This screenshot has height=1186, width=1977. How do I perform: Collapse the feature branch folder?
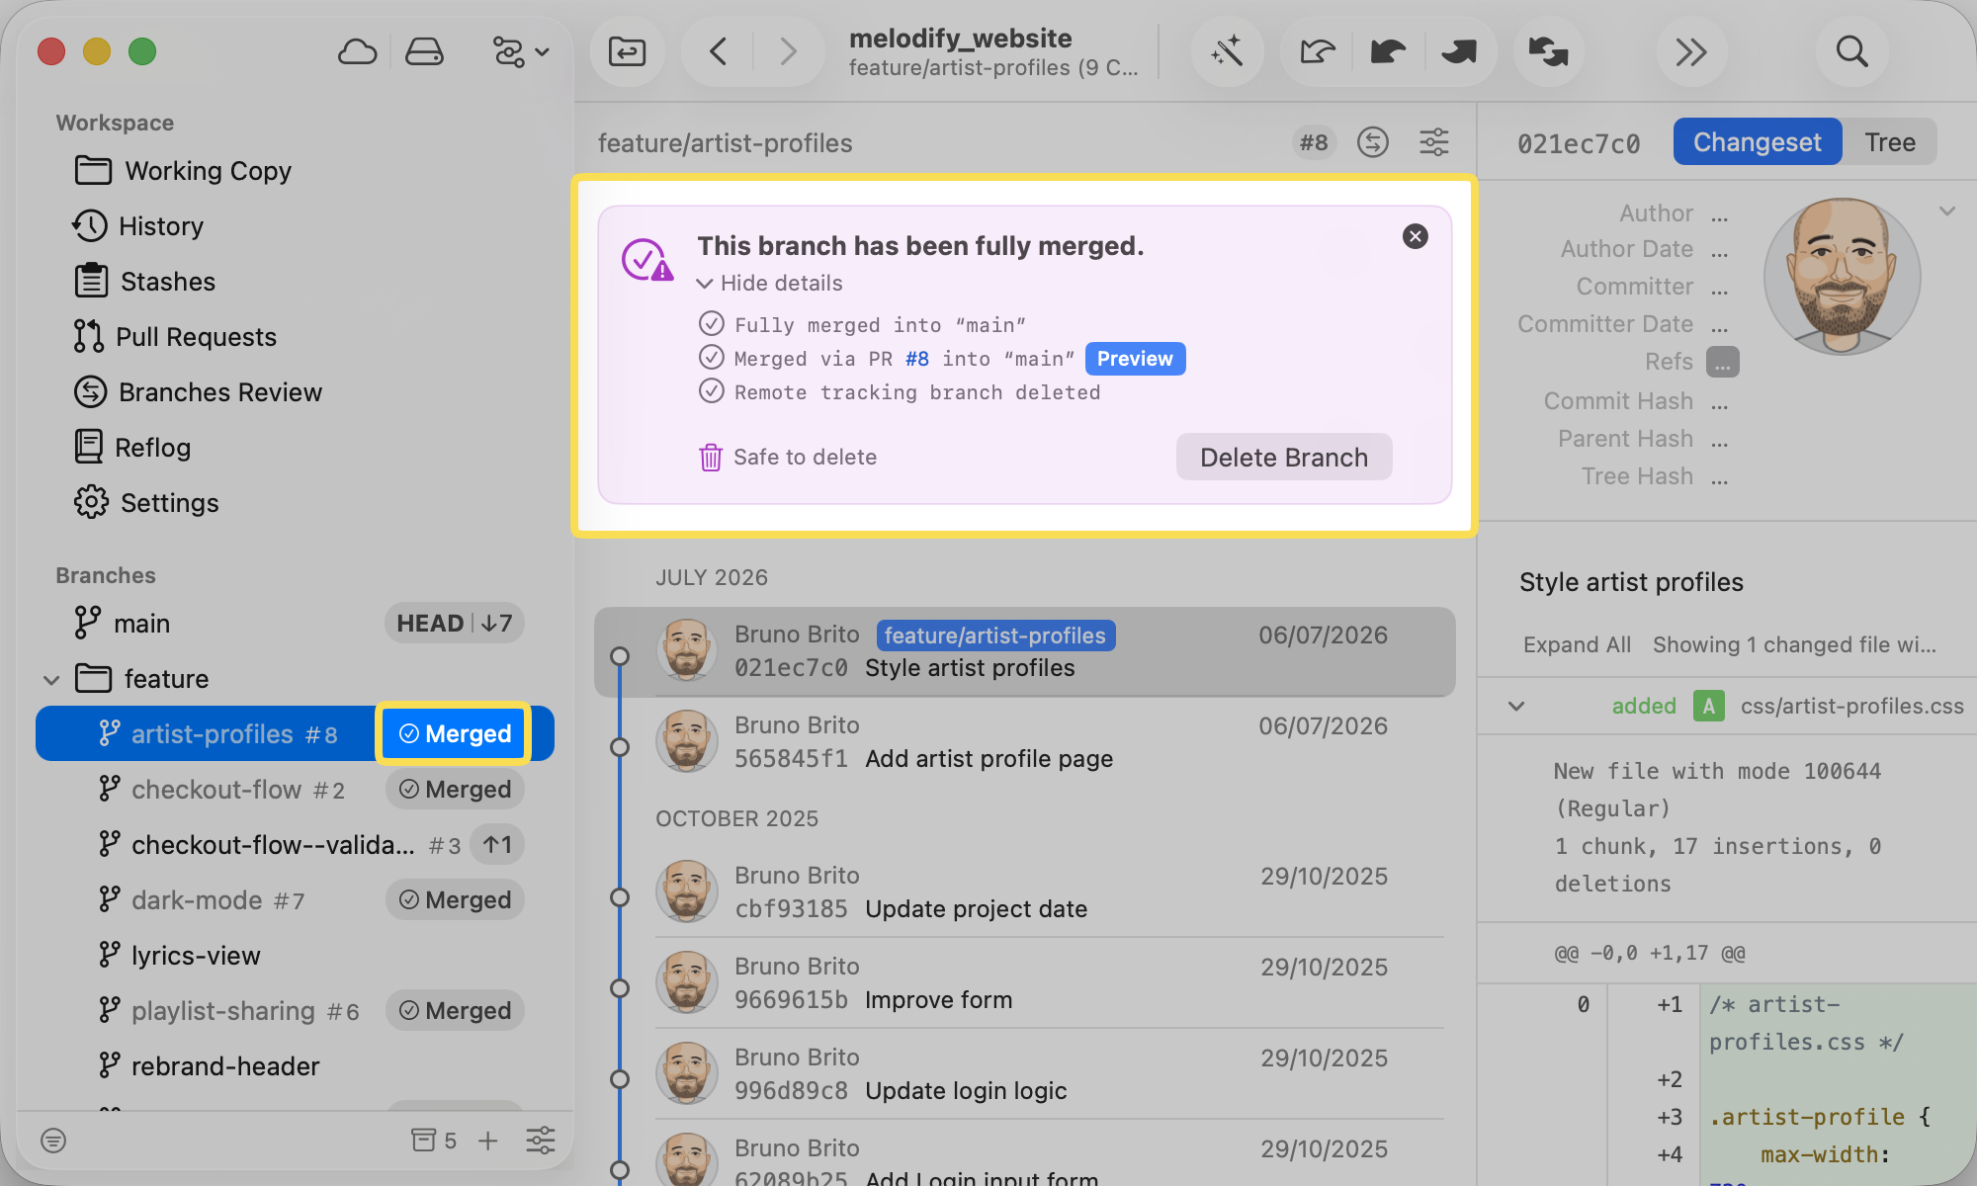pyautogui.click(x=52, y=680)
